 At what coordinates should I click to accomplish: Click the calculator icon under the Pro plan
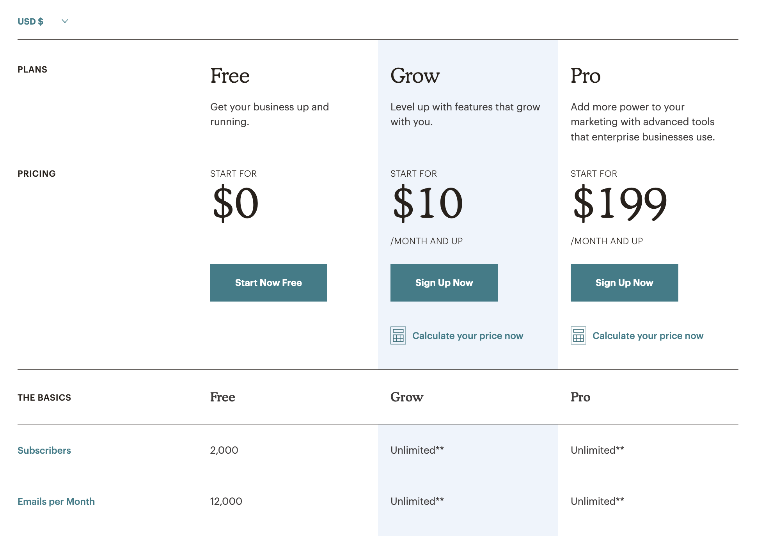pyautogui.click(x=578, y=335)
